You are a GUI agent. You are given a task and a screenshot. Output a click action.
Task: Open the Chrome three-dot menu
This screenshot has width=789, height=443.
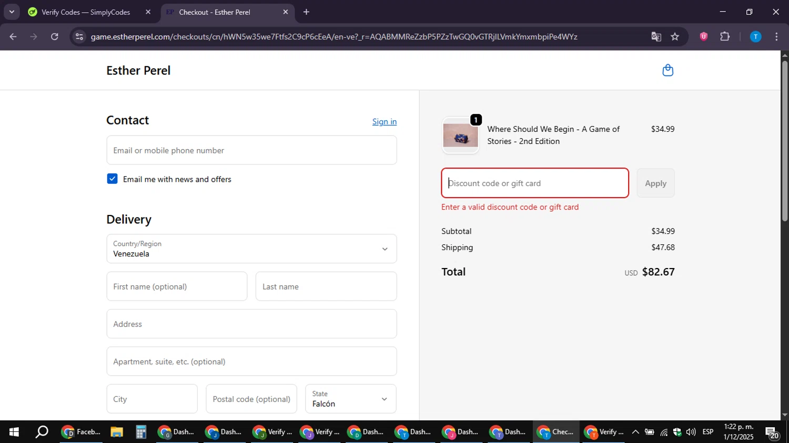click(x=776, y=37)
